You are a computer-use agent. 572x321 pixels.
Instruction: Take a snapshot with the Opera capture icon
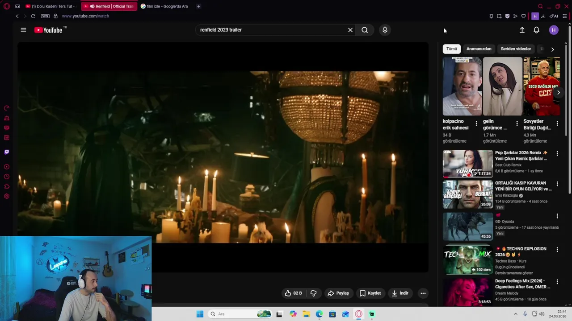tap(499, 16)
